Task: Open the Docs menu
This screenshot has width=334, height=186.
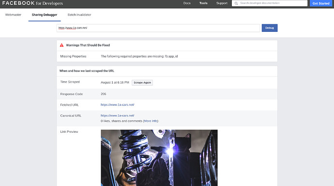Action: point(187,3)
